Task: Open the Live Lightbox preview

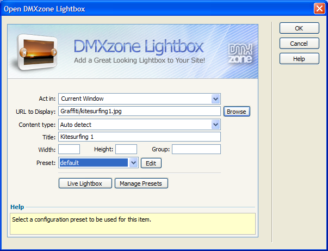Action: point(85,183)
